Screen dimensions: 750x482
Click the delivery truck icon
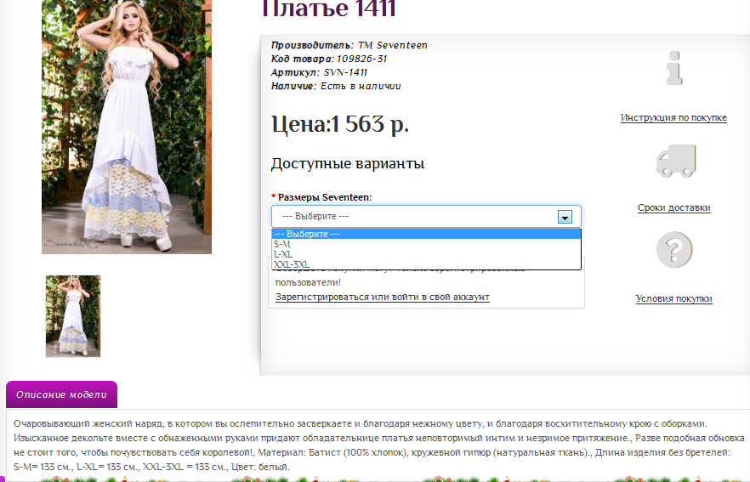(675, 161)
